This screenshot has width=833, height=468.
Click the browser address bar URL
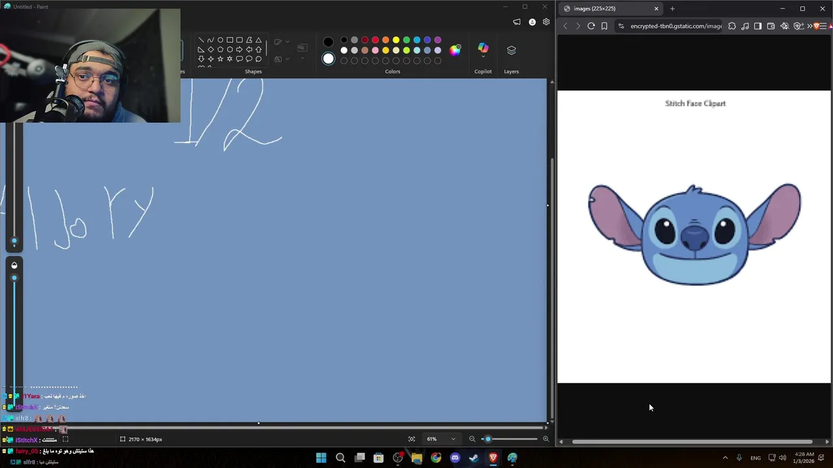click(676, 26)
